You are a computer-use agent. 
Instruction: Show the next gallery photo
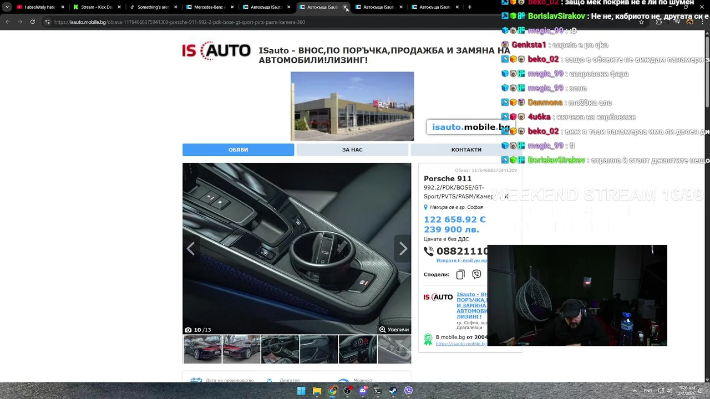click(x=403, y=249)
